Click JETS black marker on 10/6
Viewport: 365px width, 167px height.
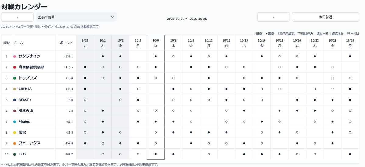click(156, 154)
